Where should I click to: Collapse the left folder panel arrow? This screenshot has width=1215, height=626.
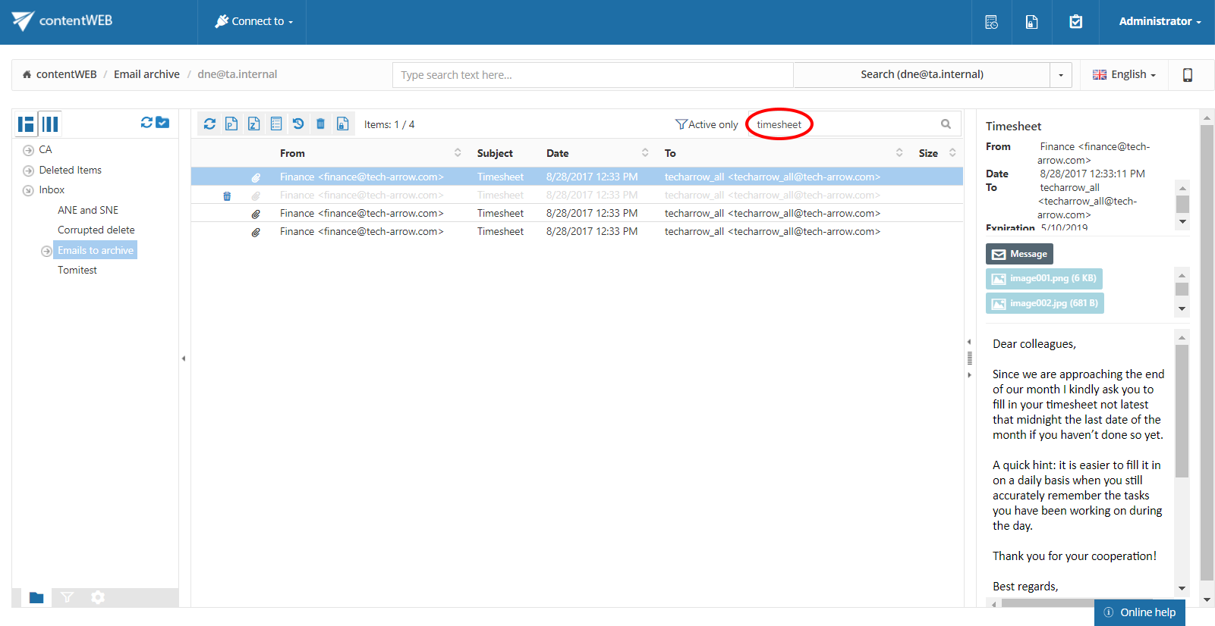(x=184, y=358)
